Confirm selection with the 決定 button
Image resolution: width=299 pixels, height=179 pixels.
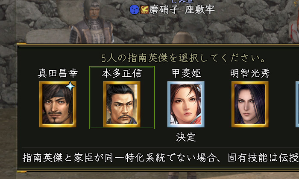point(186,137)
